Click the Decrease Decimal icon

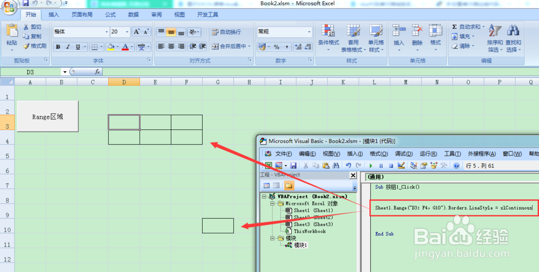pos(308,47)
